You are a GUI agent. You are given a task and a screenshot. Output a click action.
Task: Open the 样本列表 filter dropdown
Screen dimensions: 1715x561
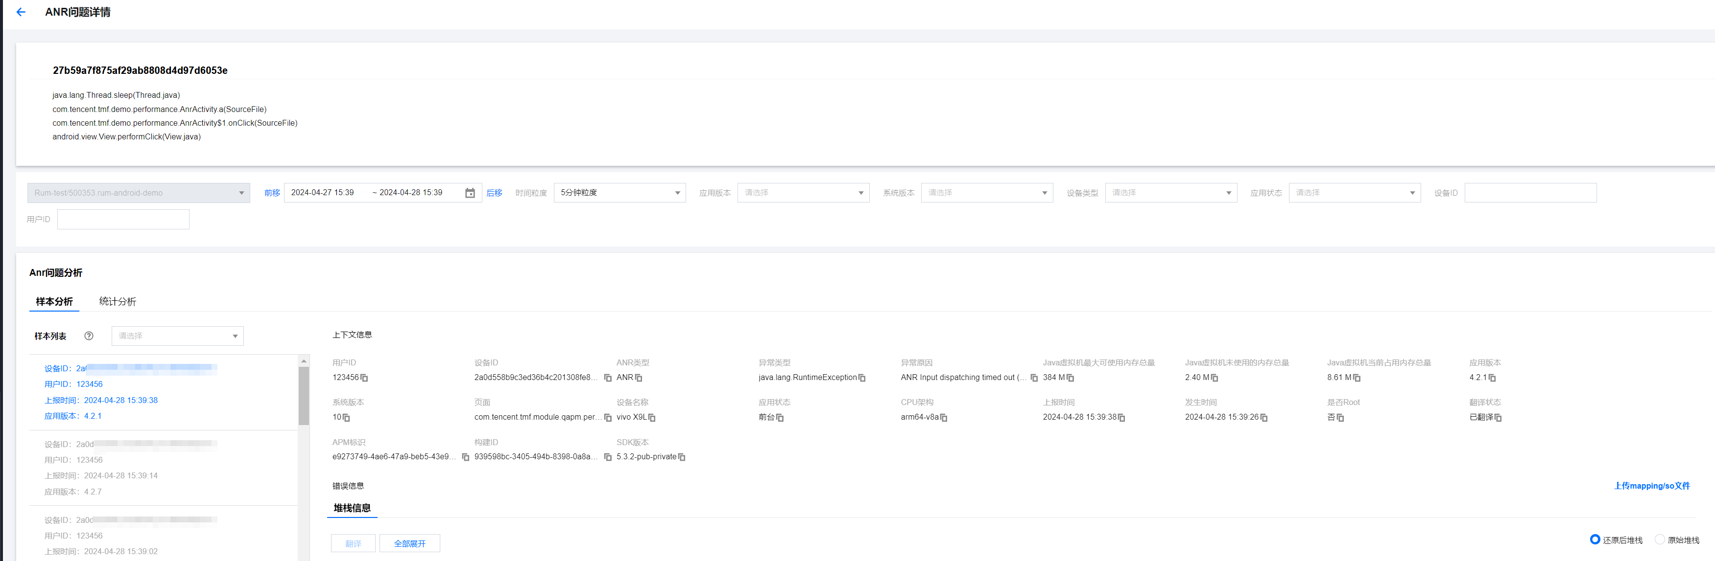click(177, 336)
